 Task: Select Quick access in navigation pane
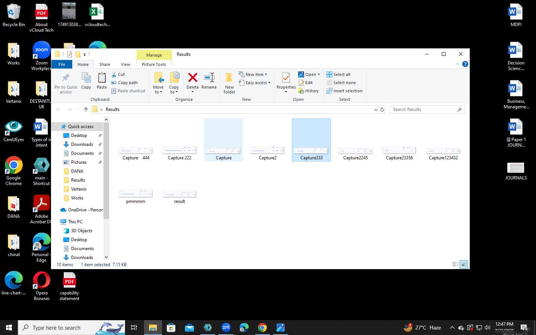point(77,127)
